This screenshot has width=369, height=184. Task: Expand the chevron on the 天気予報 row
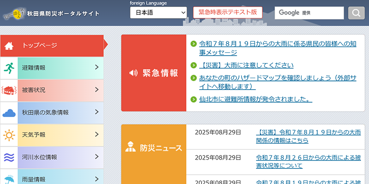tap(96, 134)
